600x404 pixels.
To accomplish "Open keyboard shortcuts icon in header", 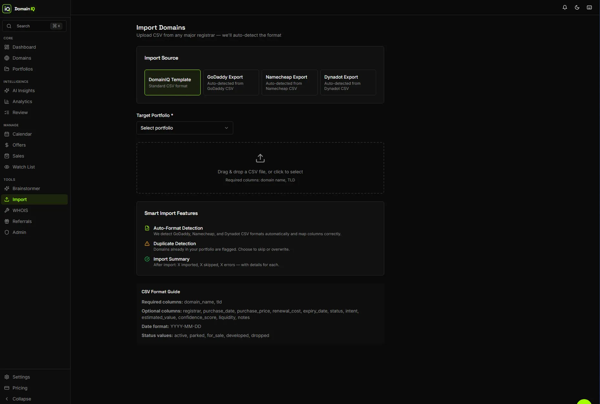I will (x=589, y=7).
